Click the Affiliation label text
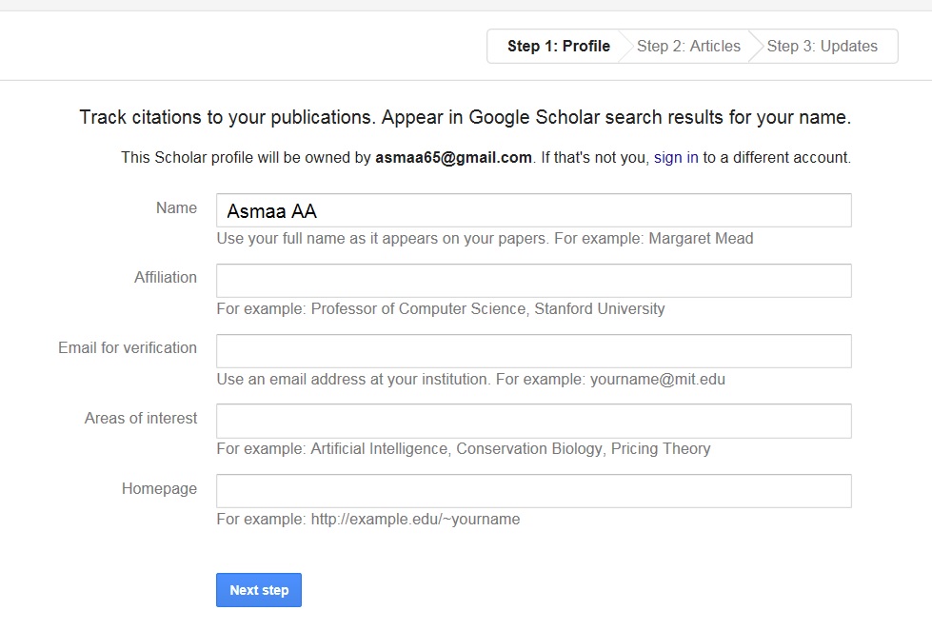 pos(166,278)
